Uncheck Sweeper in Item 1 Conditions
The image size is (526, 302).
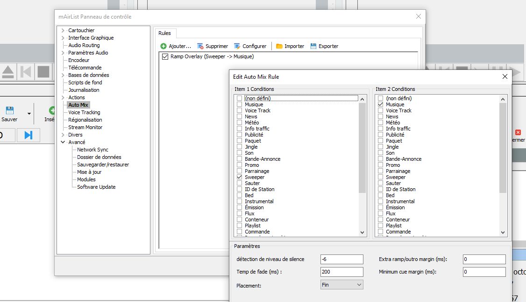(240, 177)
